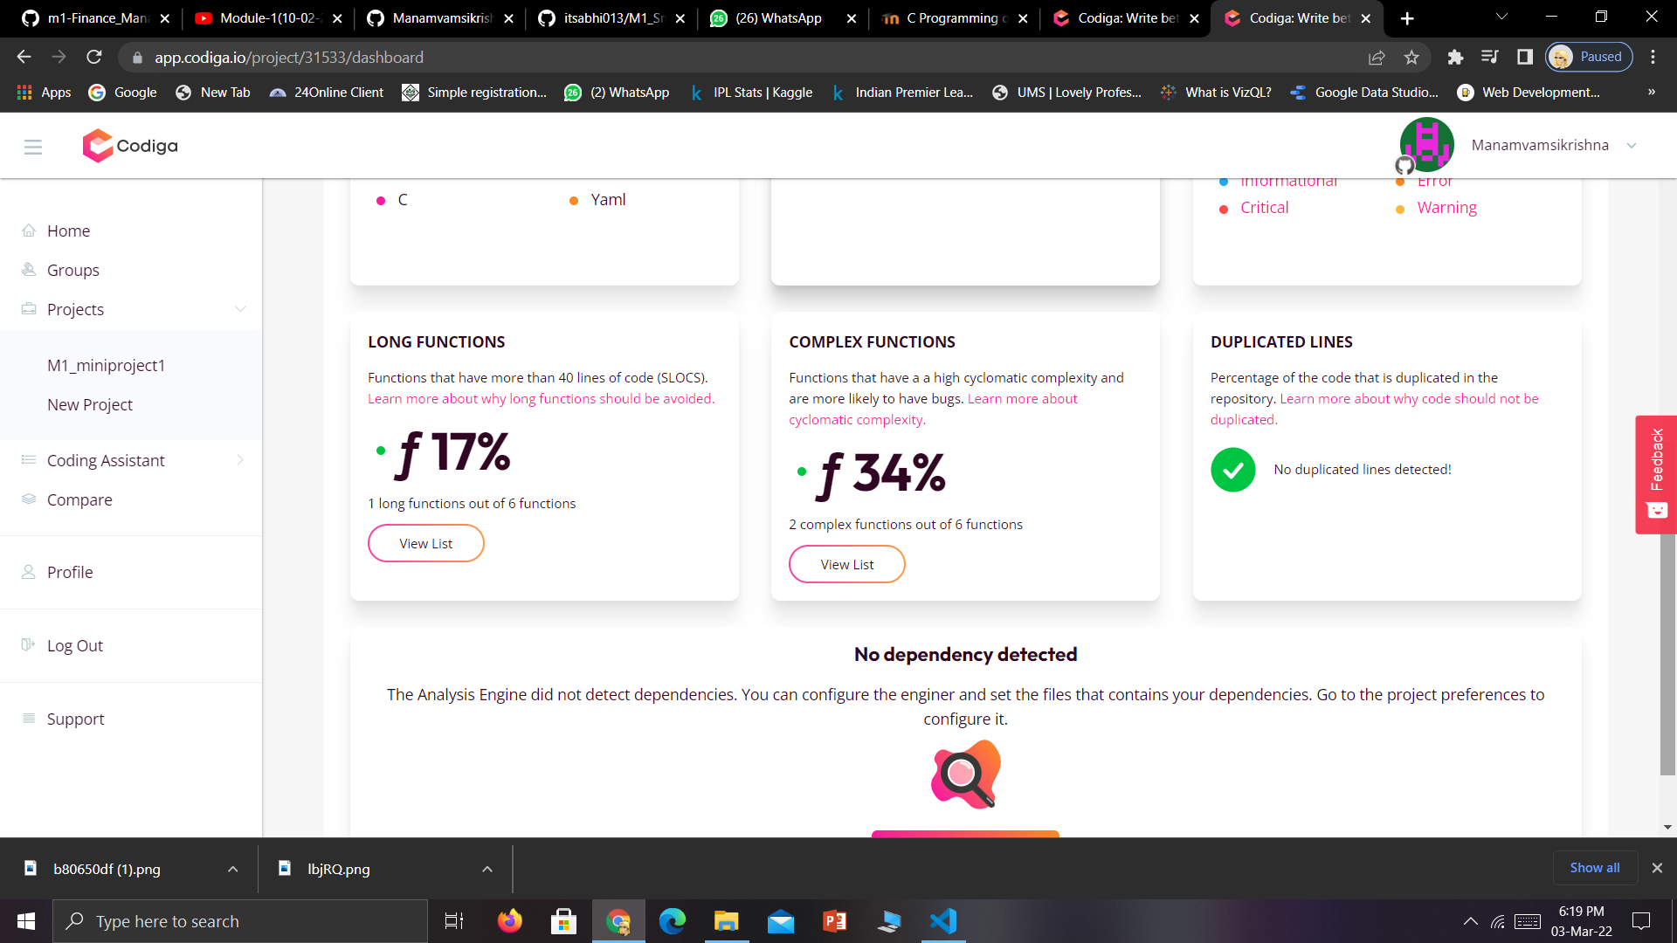This screenshot has height=943, width=1677.
Task: Open the Chrome extensions puzzle icon
Action: point(1455,57)
